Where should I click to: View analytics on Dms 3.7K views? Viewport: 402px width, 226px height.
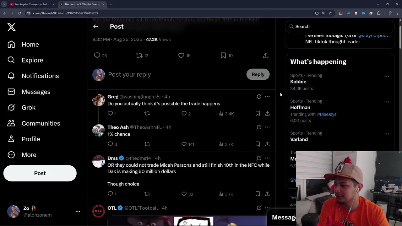coord(226,194)
